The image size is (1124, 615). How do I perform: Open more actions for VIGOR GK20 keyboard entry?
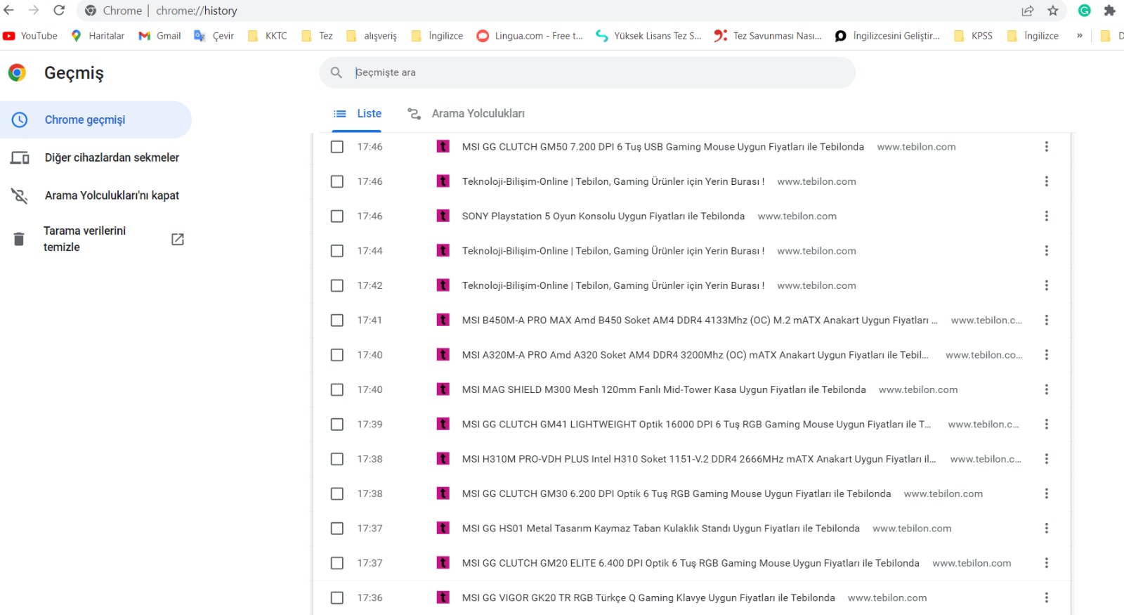pos(1046,597)
